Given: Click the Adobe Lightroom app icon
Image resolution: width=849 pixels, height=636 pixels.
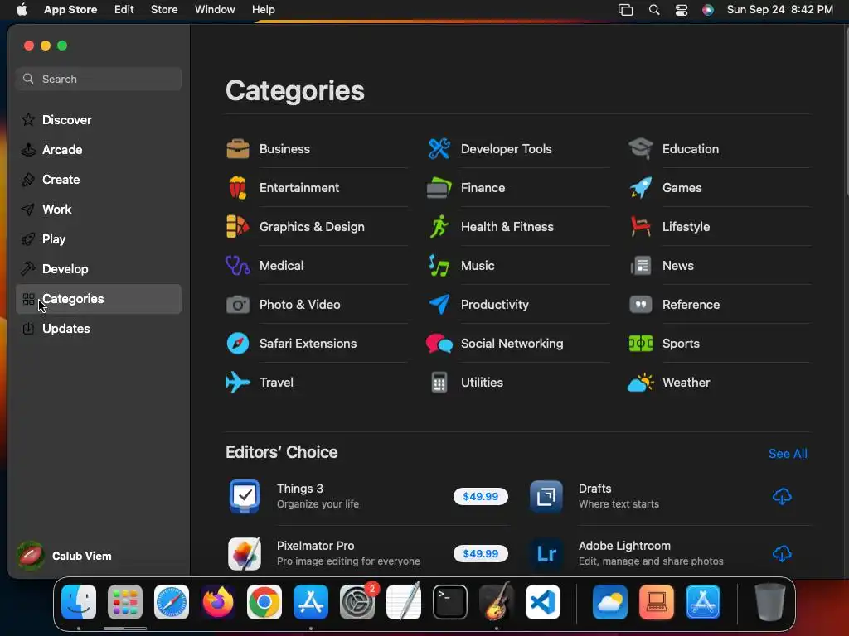Looking at the screenshot, I should (546, 554).
